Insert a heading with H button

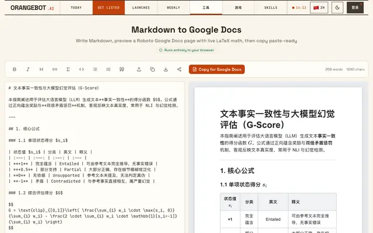point(41,69)
